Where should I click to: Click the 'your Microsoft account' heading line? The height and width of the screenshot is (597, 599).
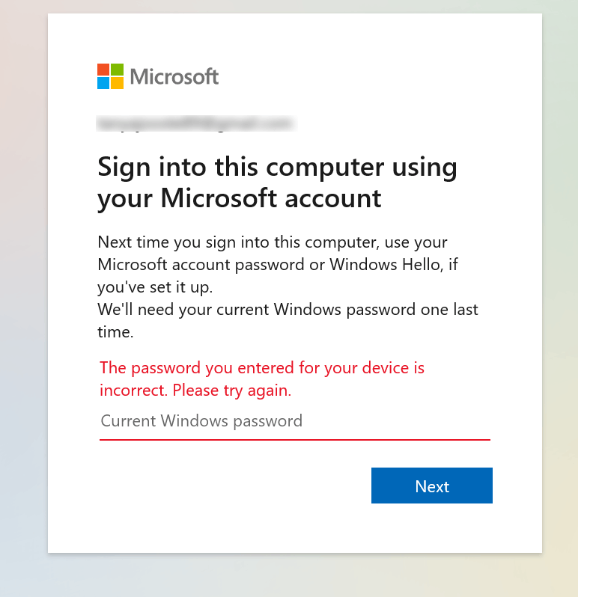tap(240, 198)
